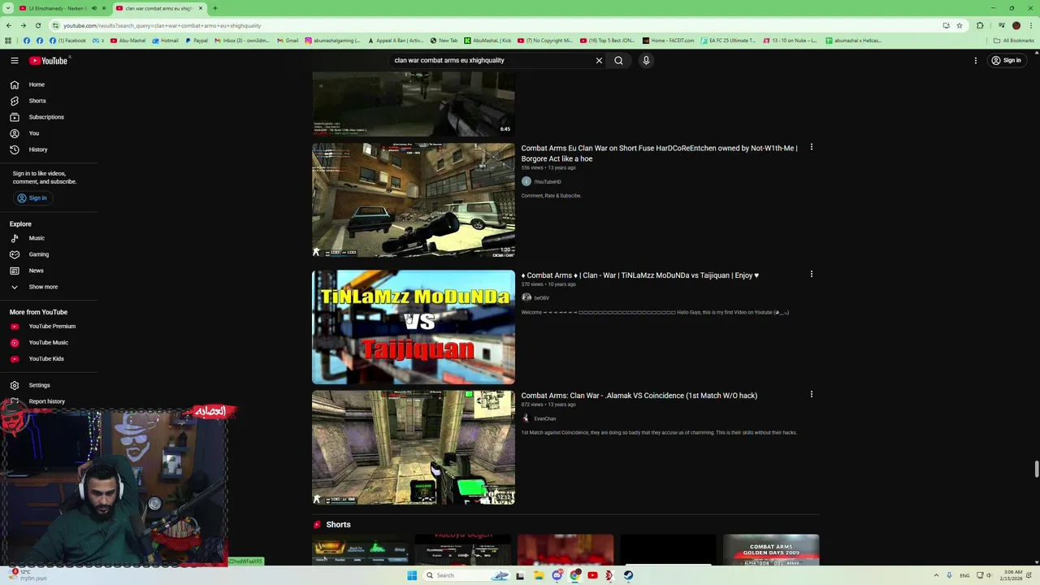Open YouTube Kids link

pos(46,359)
